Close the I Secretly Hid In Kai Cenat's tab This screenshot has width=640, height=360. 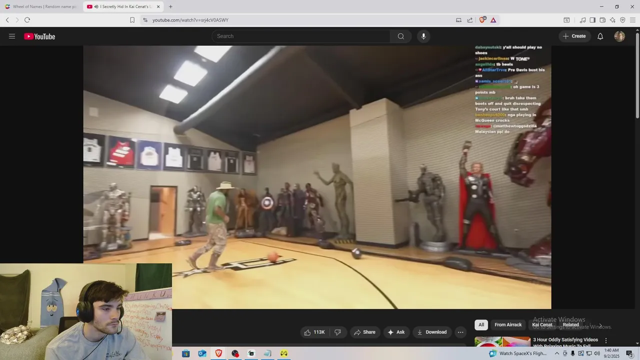tap(158, 6)
